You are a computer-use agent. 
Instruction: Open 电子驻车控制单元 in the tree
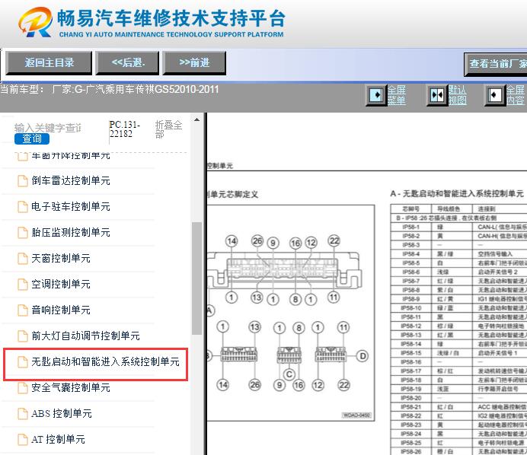[x=71, y=206]
